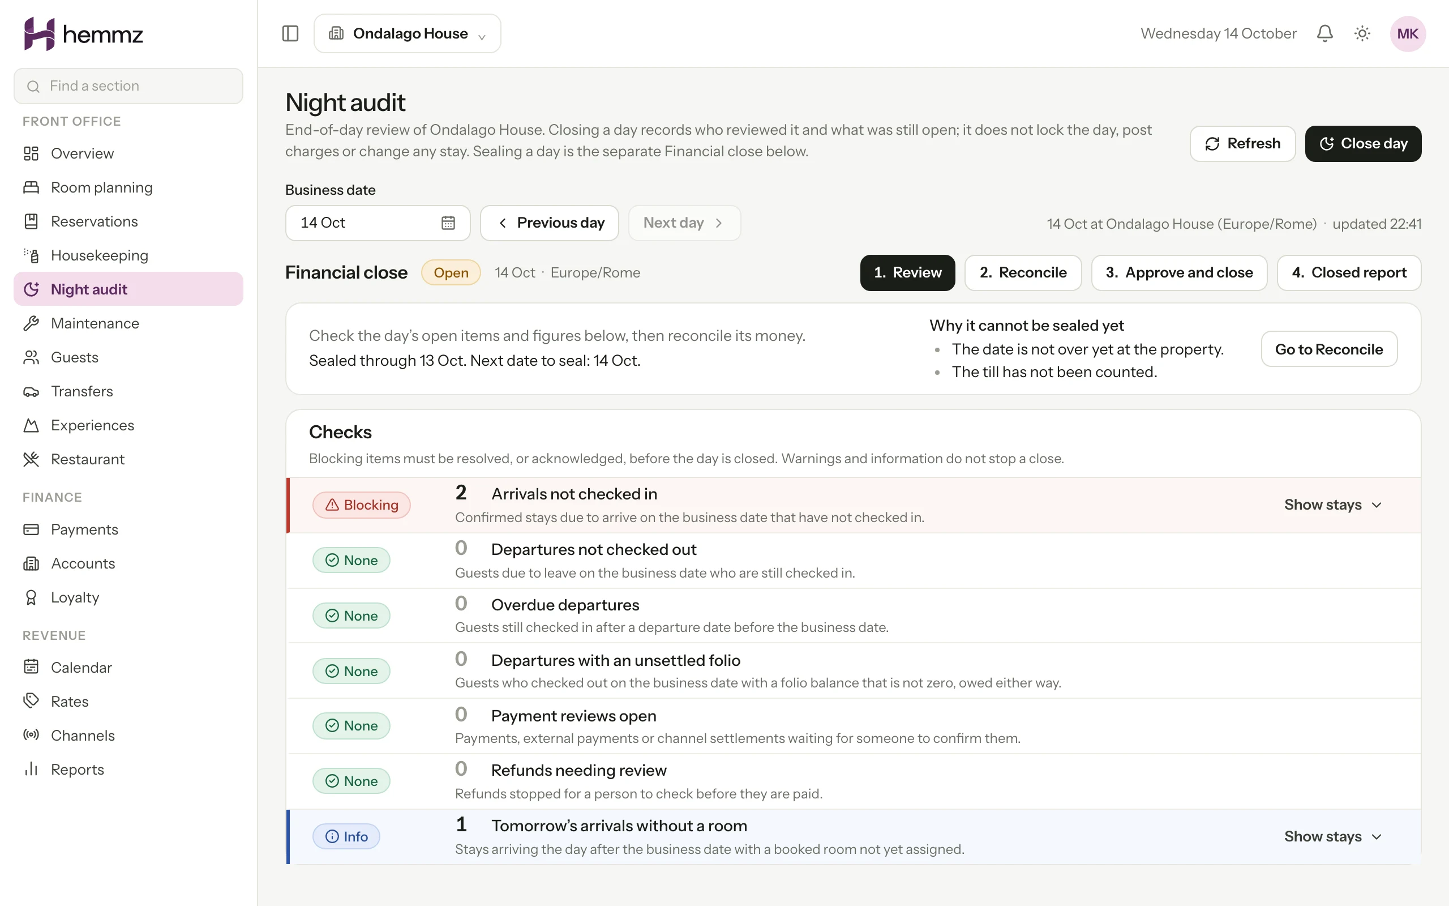This screenshot has width=1449, height=906.
Task: Click the Next day button
Action: (684, 223)
